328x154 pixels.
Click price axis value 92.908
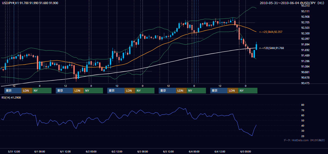(x=305, y=17)
